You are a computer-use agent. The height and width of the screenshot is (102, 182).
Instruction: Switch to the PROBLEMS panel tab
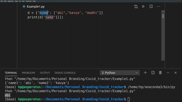[x=28, y=73]
